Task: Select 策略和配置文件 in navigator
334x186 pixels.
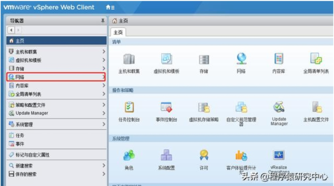Action: tap(57, 105)
